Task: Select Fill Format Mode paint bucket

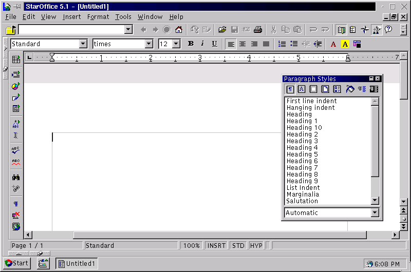Action: click(350, 89)
